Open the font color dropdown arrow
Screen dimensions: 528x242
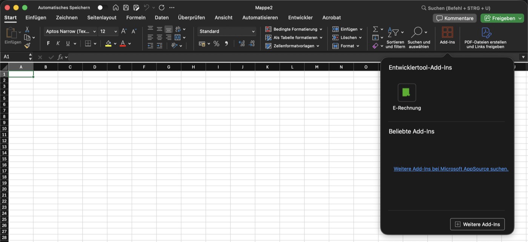click(x=129, y=44)
